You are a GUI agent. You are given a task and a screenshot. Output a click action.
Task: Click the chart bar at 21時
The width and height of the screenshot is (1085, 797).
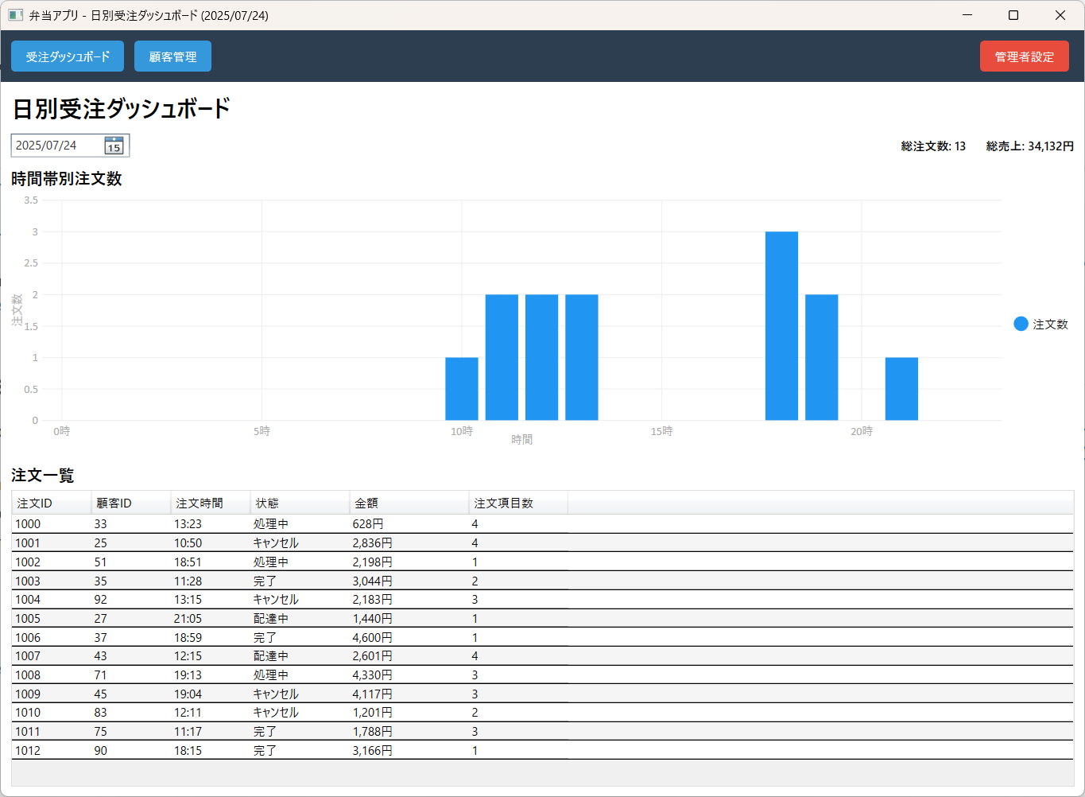coord(901,389)
